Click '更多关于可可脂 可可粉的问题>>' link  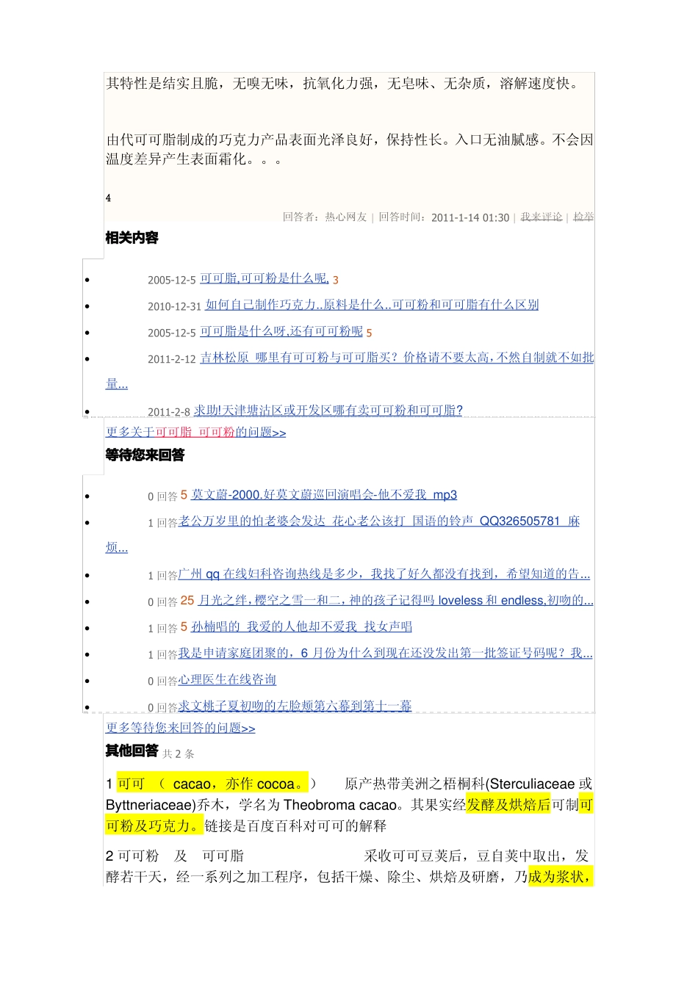(195, 433)
